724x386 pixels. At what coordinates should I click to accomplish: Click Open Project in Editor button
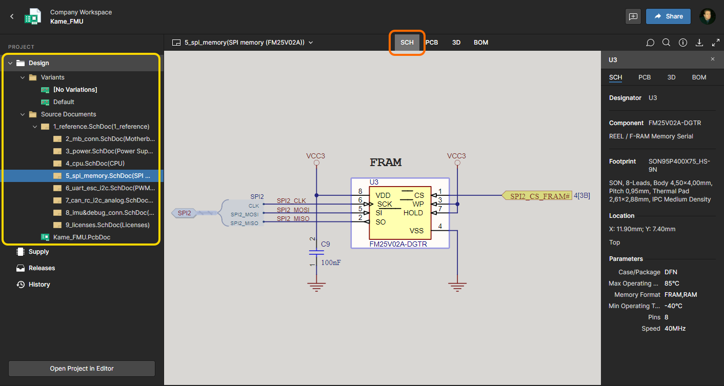(82, 369)
